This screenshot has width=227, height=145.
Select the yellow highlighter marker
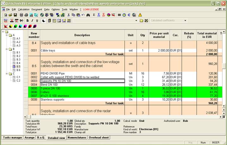click(10, 26)
